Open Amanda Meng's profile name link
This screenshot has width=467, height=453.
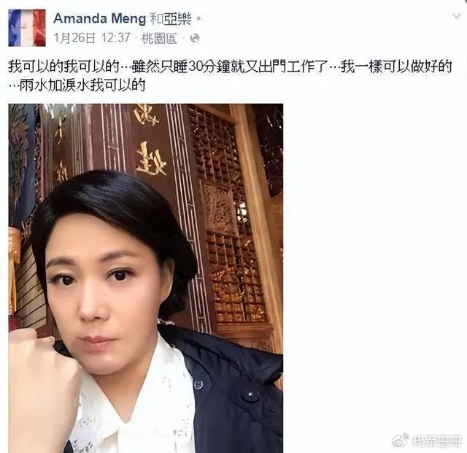[x=100, y=18]
